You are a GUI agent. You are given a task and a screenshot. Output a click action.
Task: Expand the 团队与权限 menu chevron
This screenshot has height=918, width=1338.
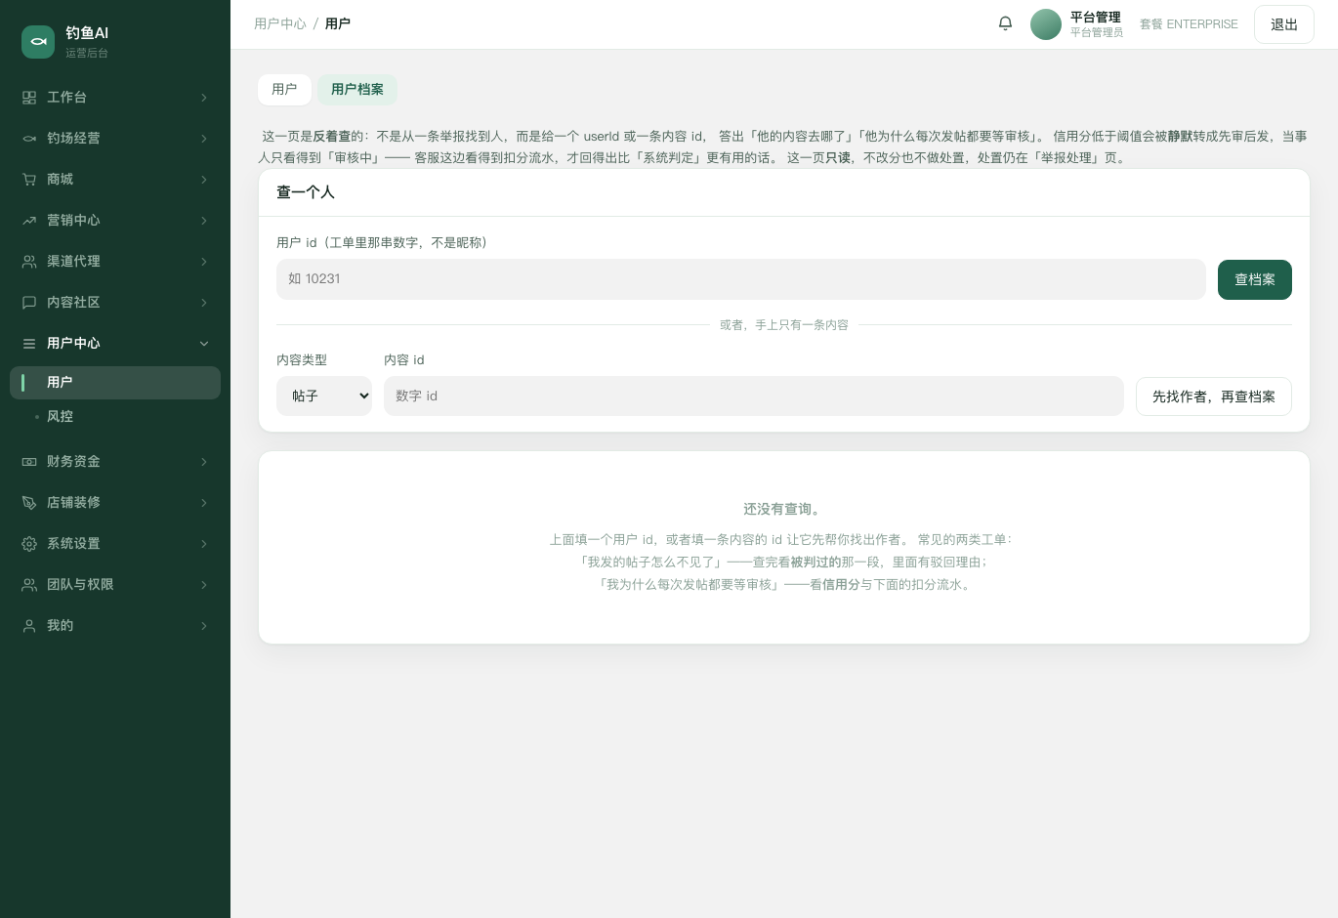coord(204,585)
